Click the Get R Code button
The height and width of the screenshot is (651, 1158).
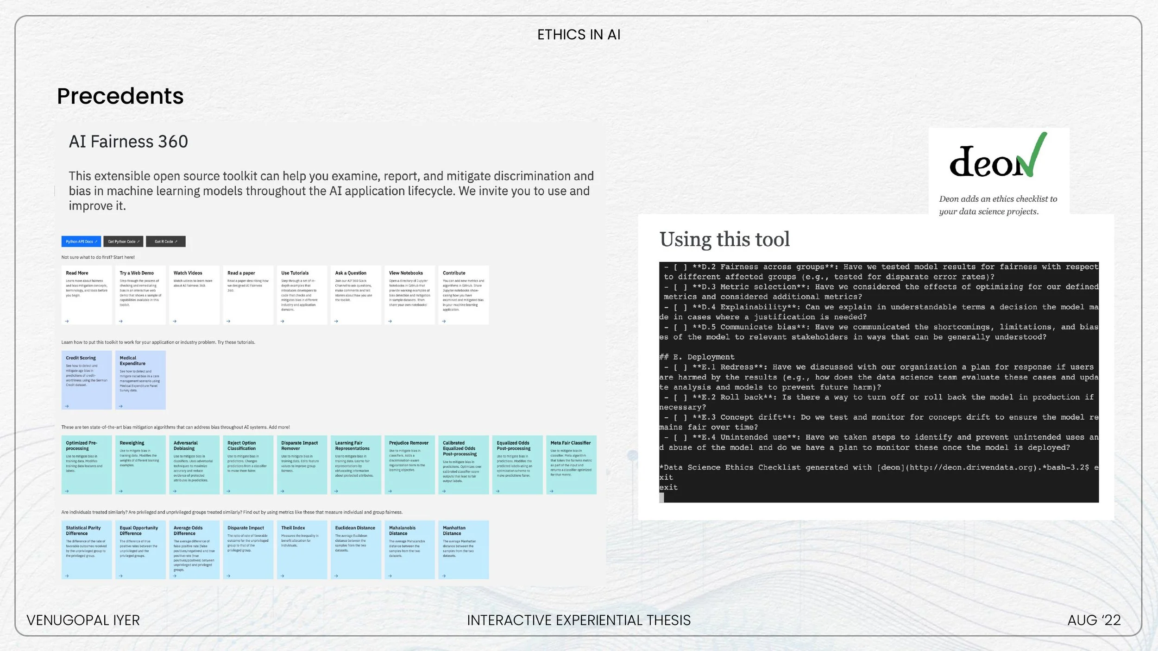coord(165,242)
